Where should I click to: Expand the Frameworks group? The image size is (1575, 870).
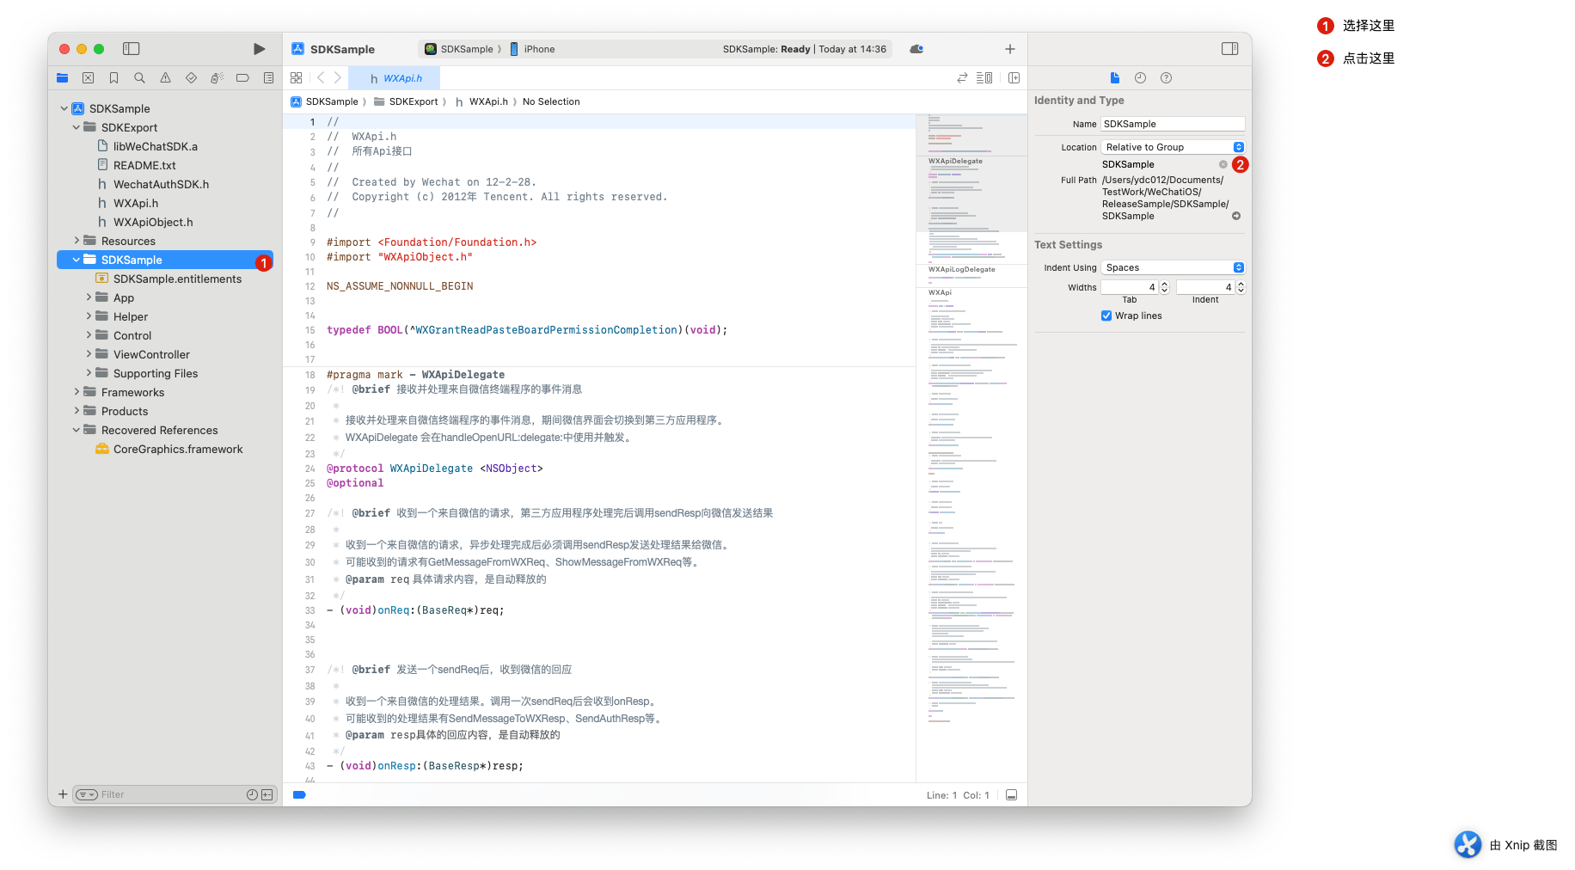(77, 392)
